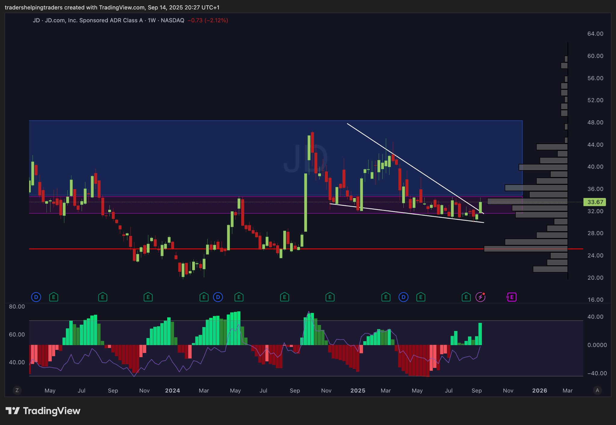This screenshot has width=616, height=425.
Task: Click the NASDAQ exchange label in legend
Action: pos(172,20)
